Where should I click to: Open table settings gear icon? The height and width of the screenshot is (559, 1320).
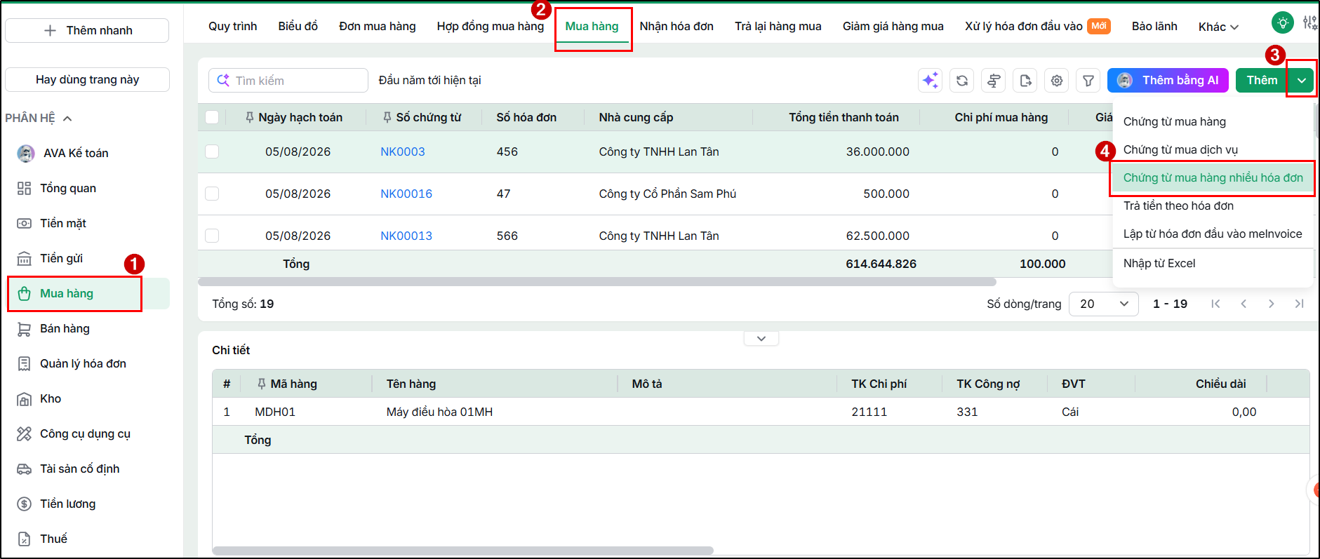[1057, 81]
